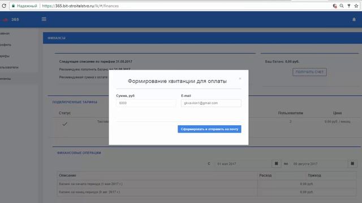Click the status checkmark icon in tariffs table
This screenshot has height=203, width=362.
pos(65,124)
